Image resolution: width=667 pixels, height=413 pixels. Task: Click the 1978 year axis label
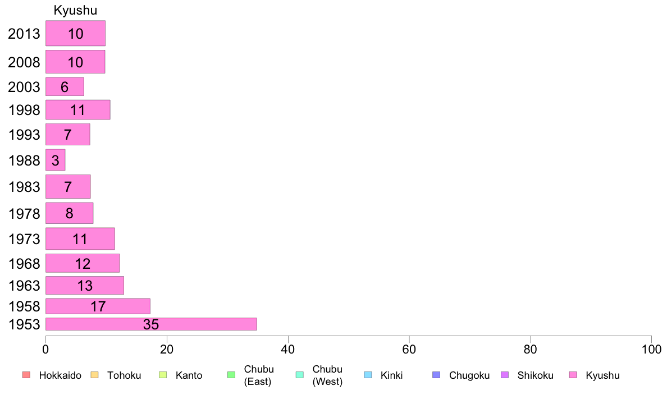point(24,214)
